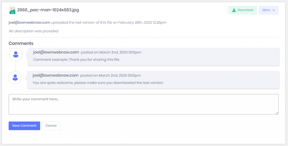Click the green download arrow icon
This screenshot has height=146, width=288.
234,10
